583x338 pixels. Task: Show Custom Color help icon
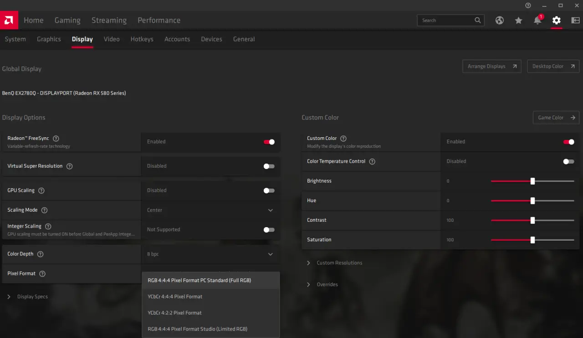click(343, 139)
